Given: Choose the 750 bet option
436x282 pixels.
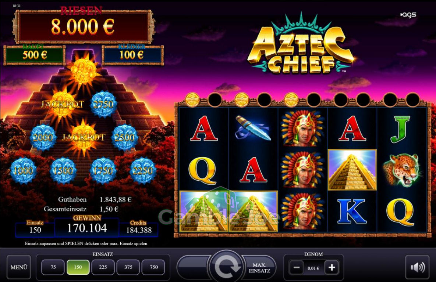Looking at the screenshot, I should pos(153,267).
